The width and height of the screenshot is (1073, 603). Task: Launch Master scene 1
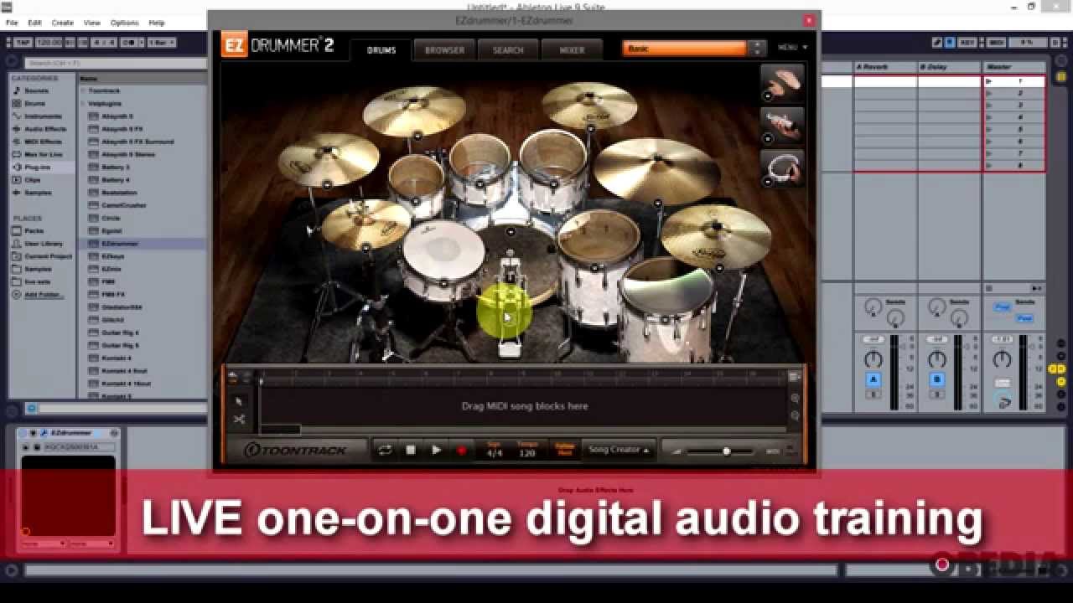point(989,81)
